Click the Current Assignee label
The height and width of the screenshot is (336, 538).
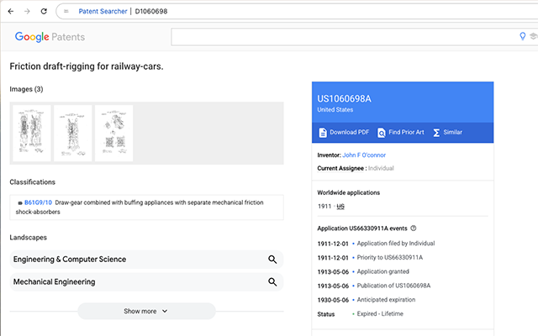point(340,168)
